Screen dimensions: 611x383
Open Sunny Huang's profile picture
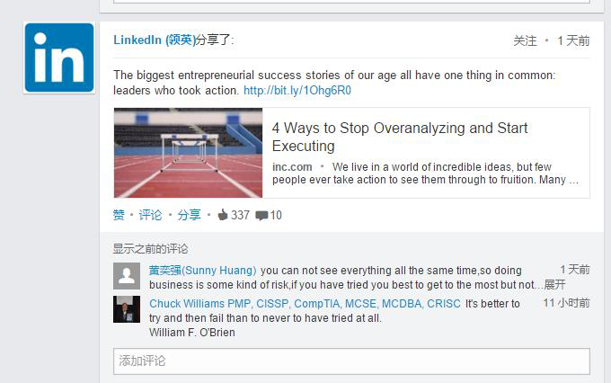(127, 275)
